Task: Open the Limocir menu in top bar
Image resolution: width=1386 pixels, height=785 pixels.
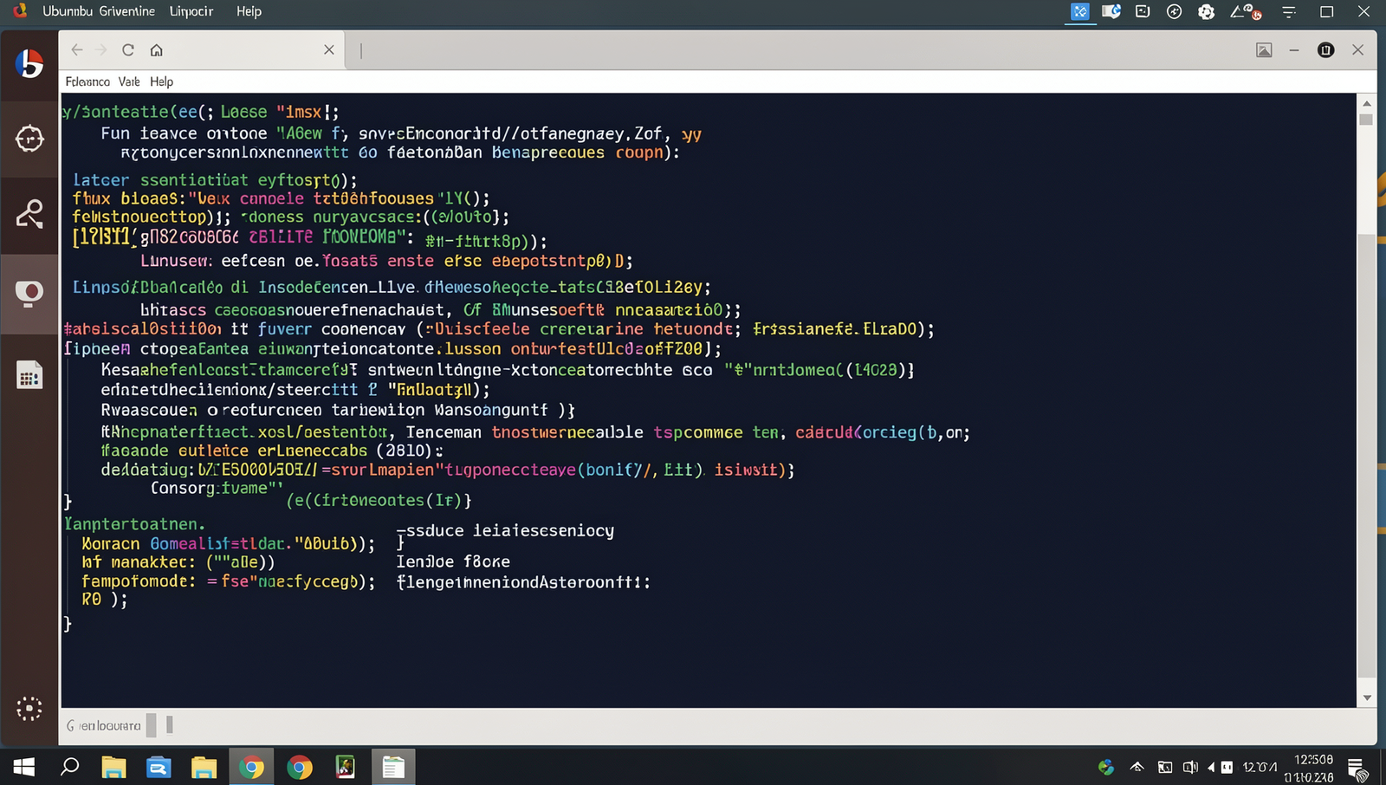Action: coord(191,11)
